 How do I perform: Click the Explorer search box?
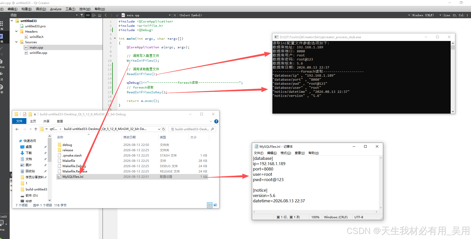[192, 129]
